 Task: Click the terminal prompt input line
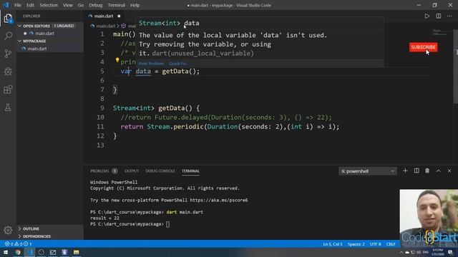point(167,224)
